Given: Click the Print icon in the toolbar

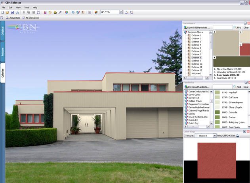Looking at the screenshot, I should (x=17, y=12).
